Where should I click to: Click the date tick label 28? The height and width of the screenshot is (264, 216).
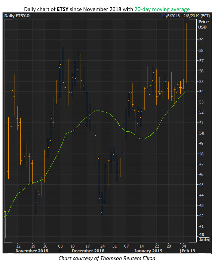pos(169,246)
